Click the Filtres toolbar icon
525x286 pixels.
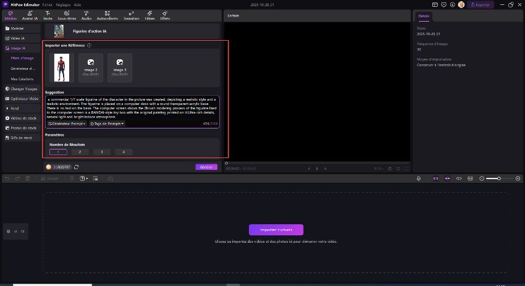(x=150, y=15)
